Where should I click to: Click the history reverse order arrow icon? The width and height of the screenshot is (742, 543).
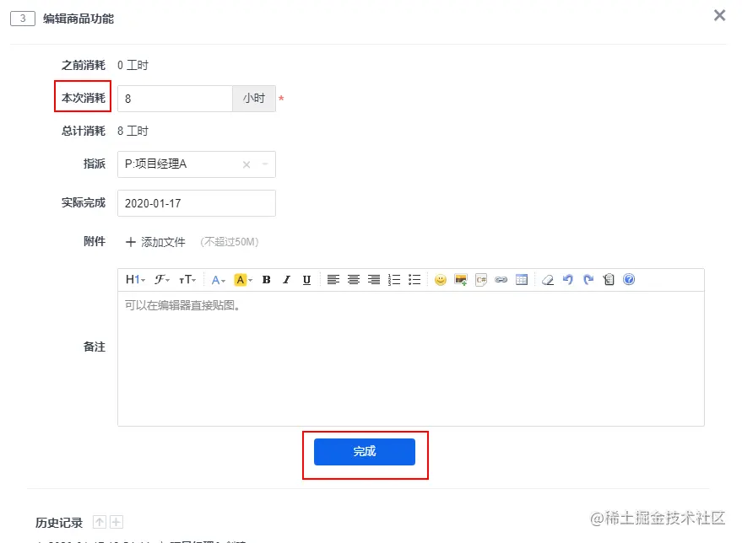[100, 522]
